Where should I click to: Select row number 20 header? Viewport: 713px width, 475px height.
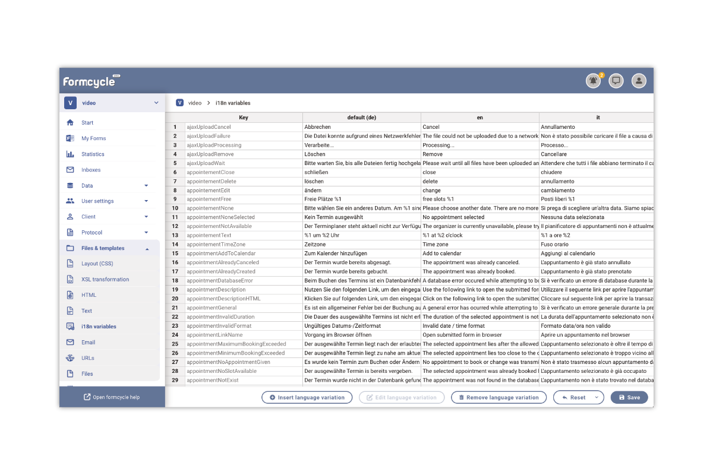click(x=175, y=299)
